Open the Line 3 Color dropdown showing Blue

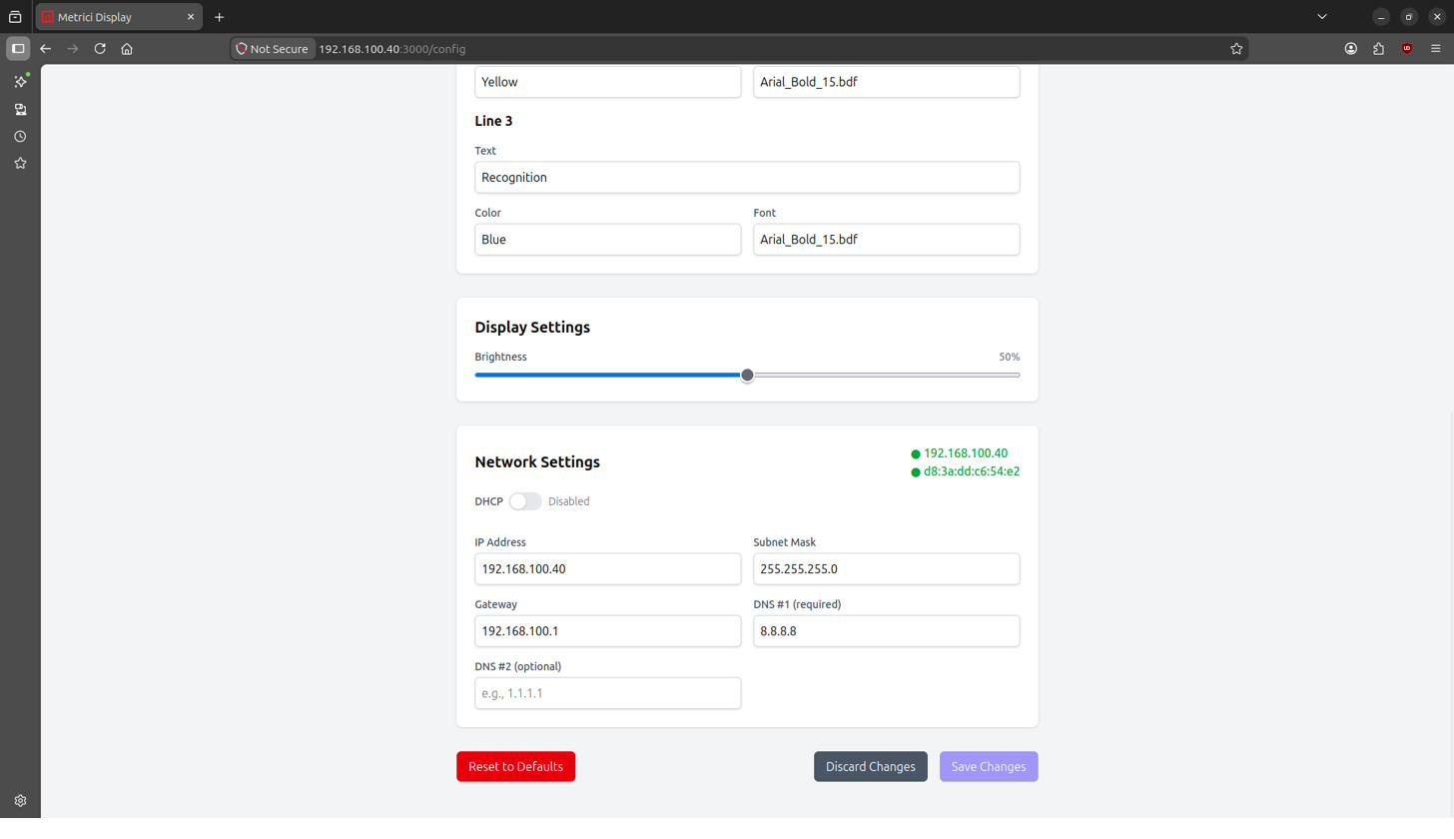pyautogui.click(x=607, y=240)
